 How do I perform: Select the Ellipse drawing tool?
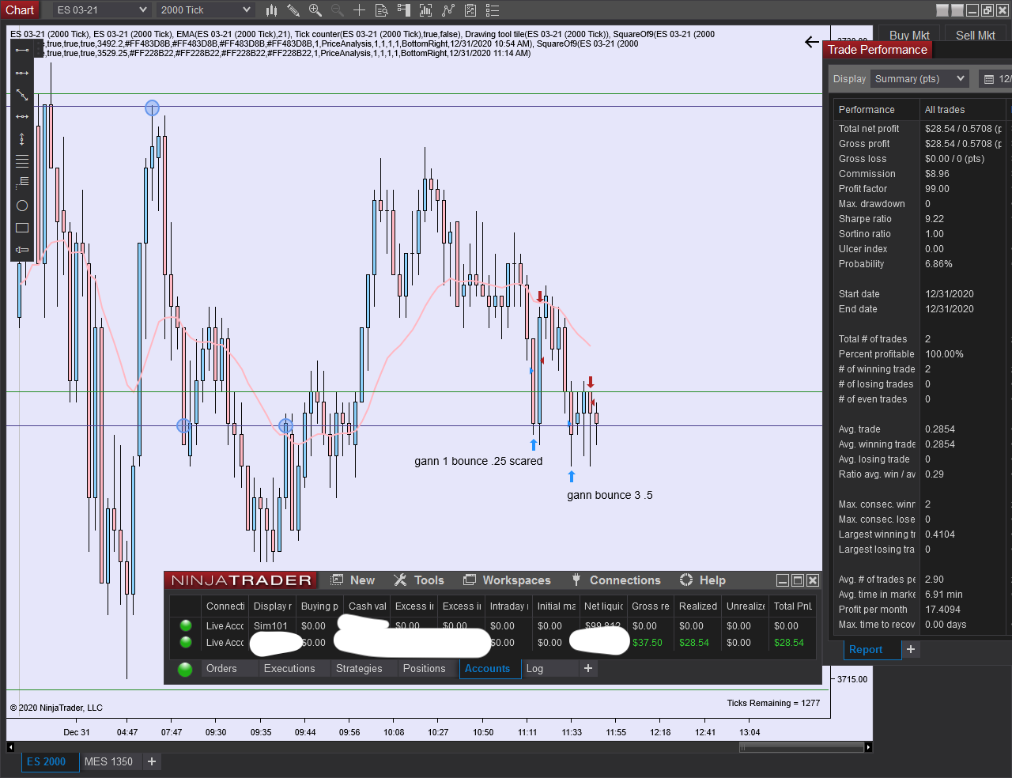tap(22, 206)
